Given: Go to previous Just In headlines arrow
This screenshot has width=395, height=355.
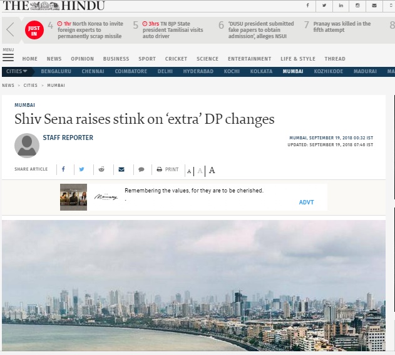Looking at the screenshot, I should [10, 30].
